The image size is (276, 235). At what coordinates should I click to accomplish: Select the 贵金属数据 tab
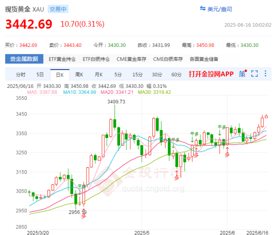pos(24,59)
